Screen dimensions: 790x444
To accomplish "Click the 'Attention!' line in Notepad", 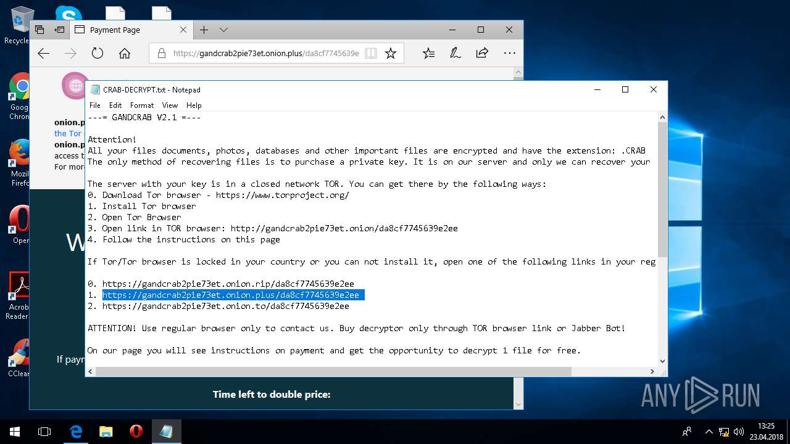I will [112, 139].
